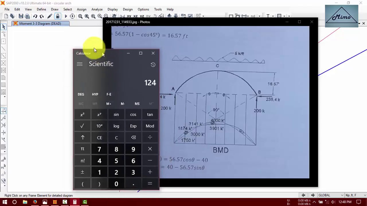The image size is (367, 206).
Task: Select the Draw Frame line tool in left toolbar
Action: coord(3,49)
